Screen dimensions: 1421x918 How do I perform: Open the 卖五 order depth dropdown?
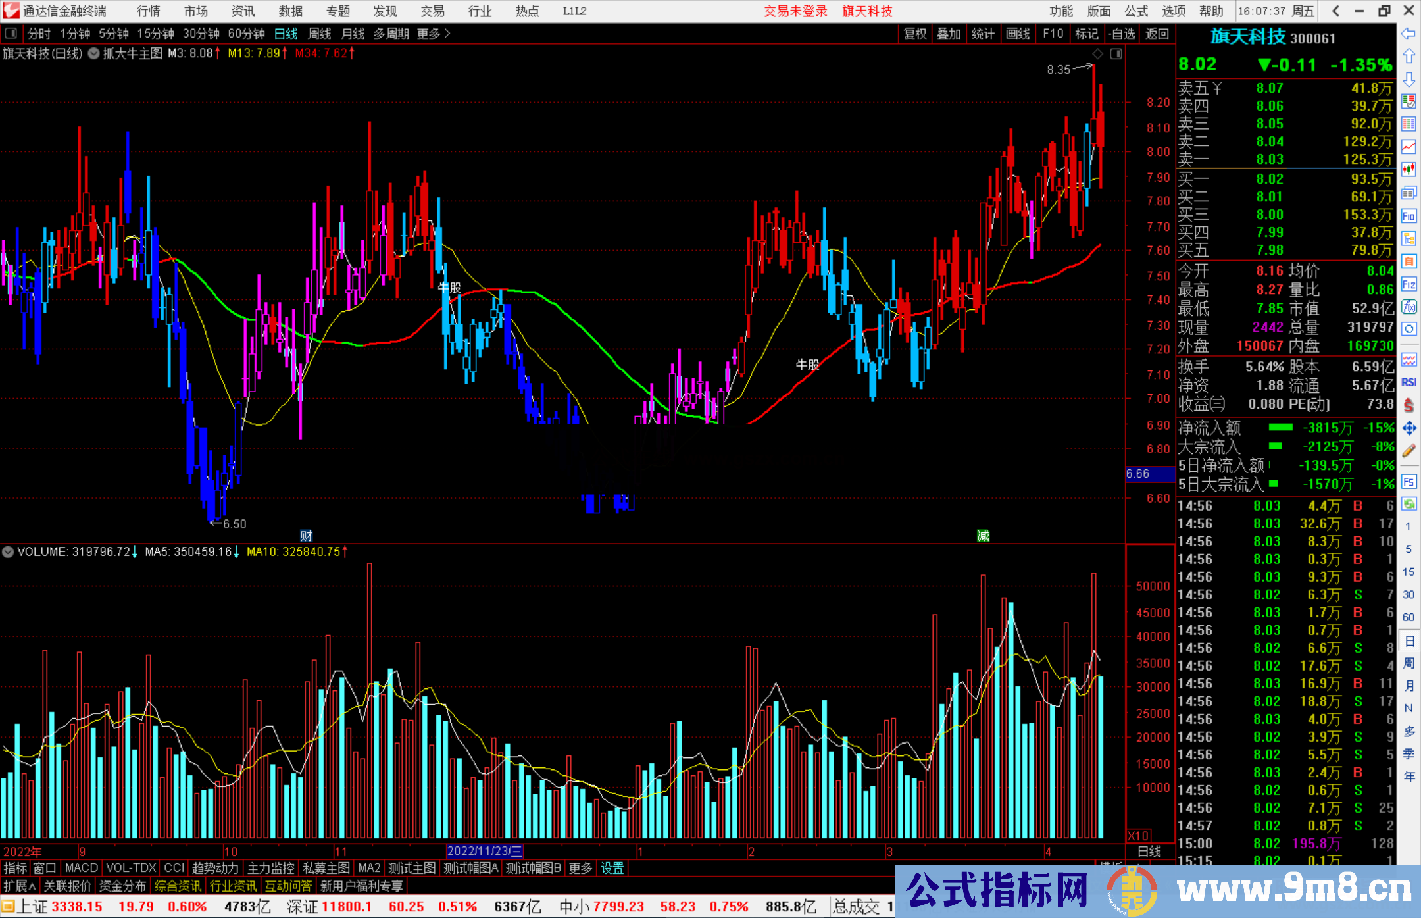(1217, 88)
